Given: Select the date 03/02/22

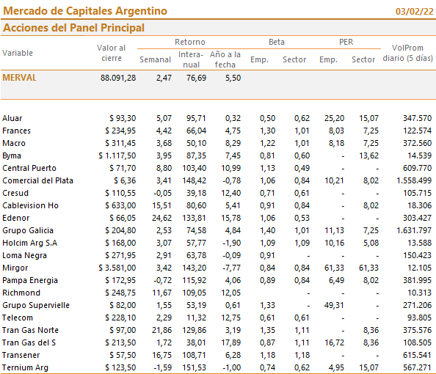Looking at the screenshot, I should [414, 12].
